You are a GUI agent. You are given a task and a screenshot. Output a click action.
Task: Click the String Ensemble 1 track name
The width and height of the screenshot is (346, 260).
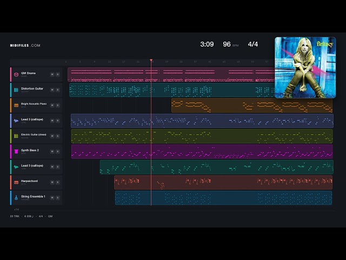33,196
